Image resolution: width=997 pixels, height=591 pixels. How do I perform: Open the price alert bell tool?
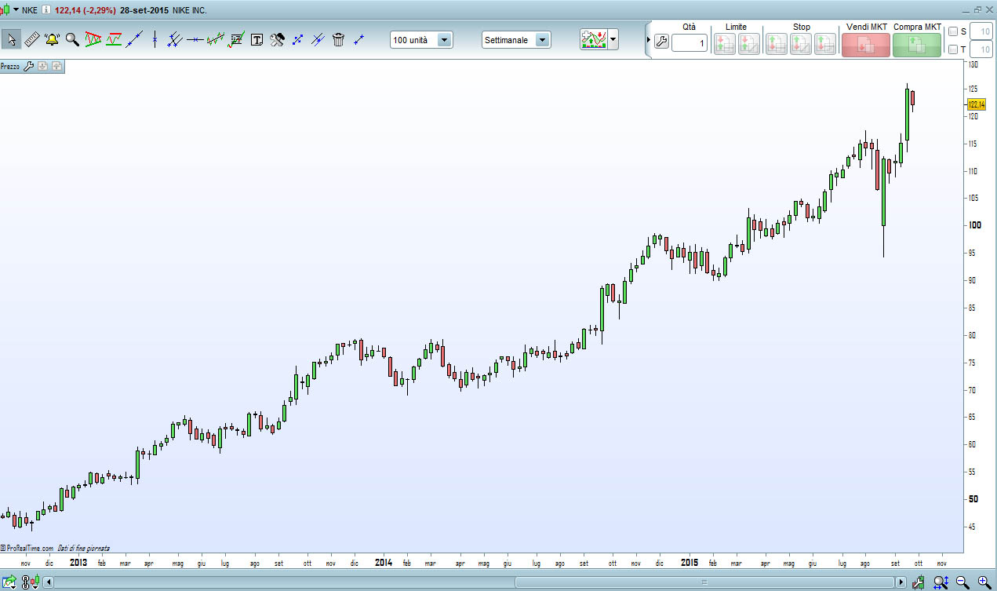click(53, 39)
